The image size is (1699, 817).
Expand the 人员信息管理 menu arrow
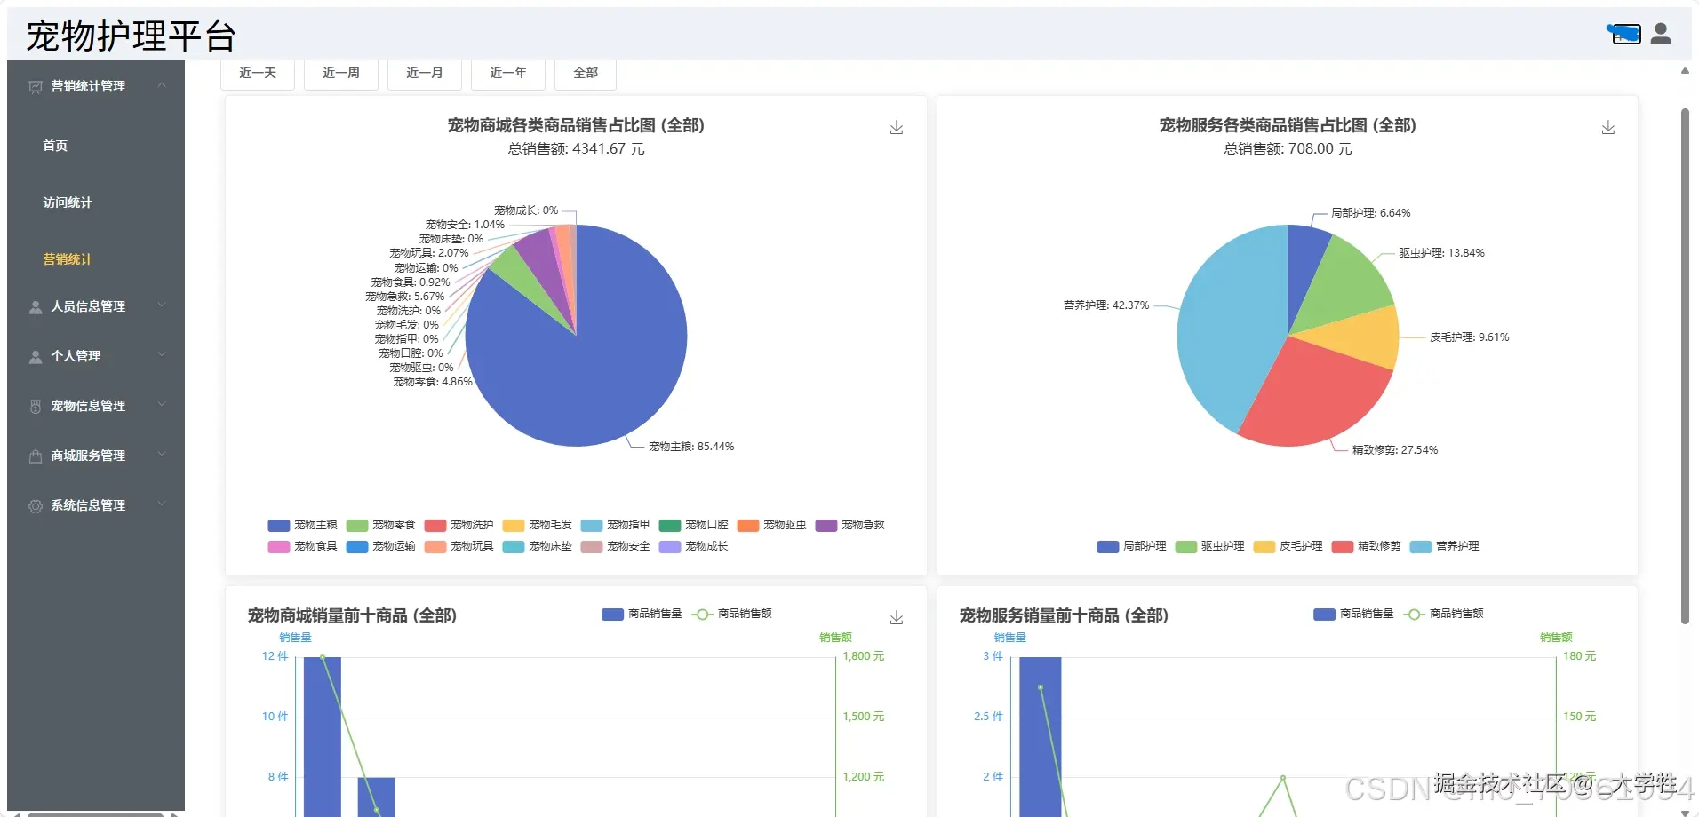tap(162, 305)
